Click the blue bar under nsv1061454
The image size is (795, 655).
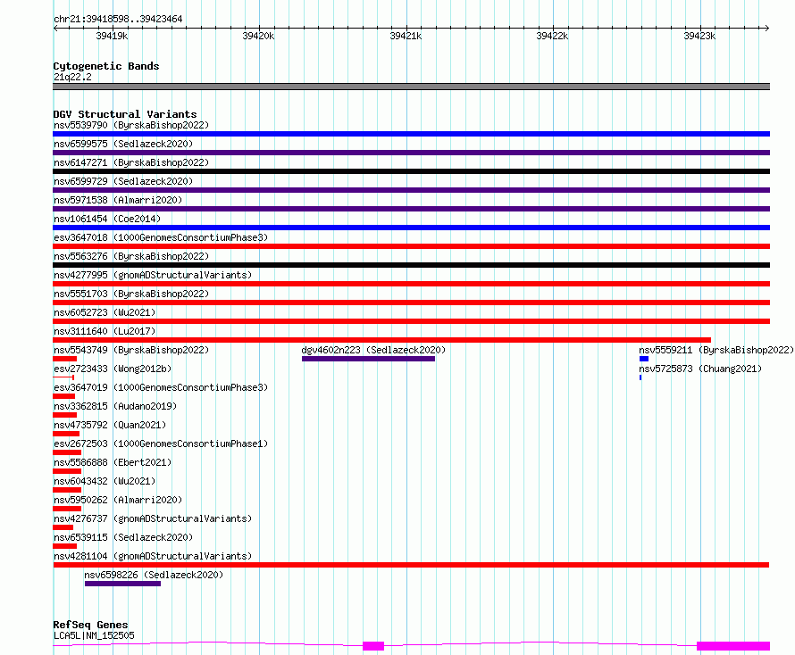pos(411,228)
